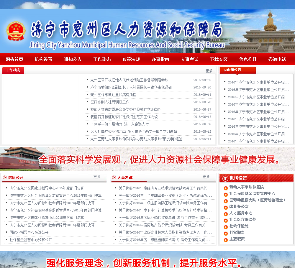Open article "两学一做"增动力 进厂入企送人才
Image resolution: width=295 pixels, height=268 pixels.
(120, 124)
